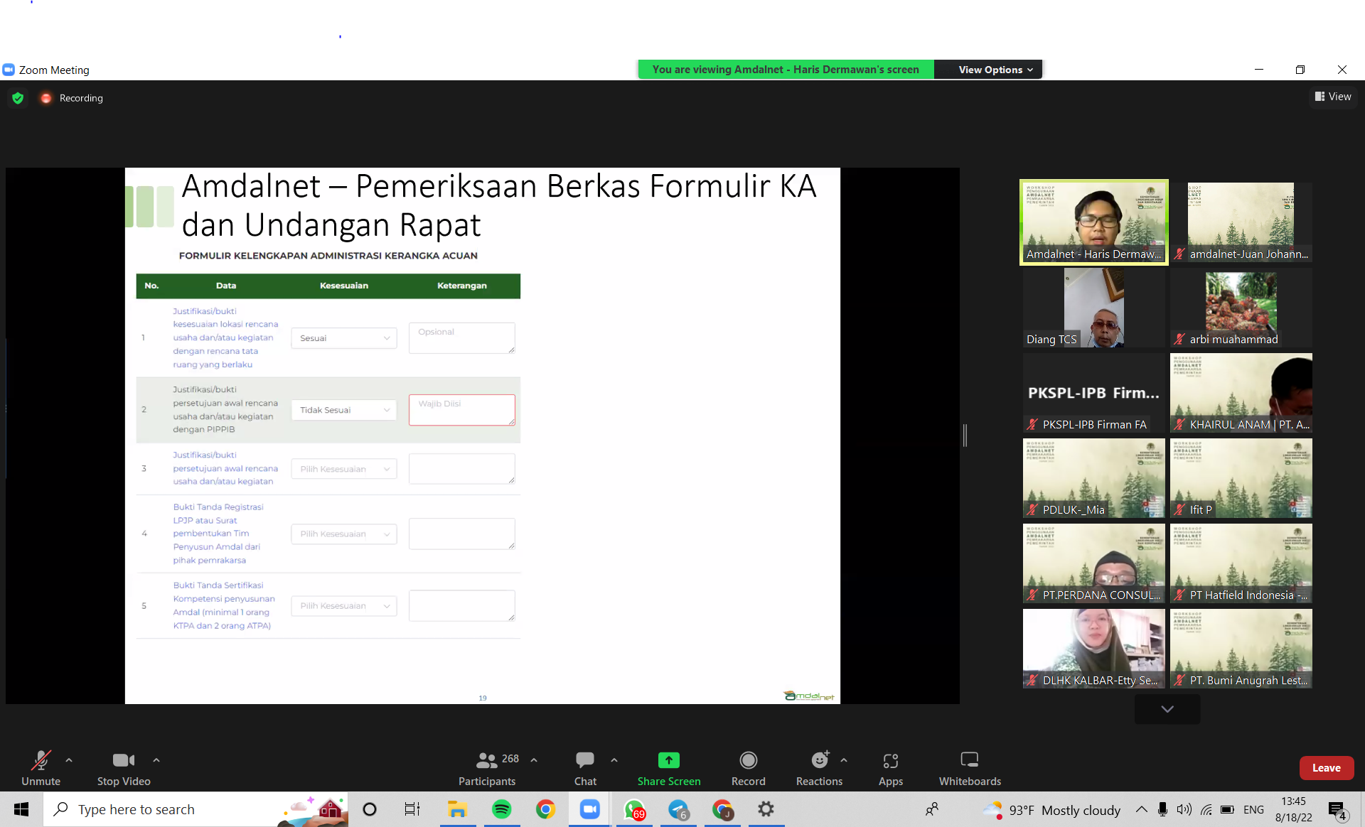Open the Reactions menu

[x=819, y=761]
